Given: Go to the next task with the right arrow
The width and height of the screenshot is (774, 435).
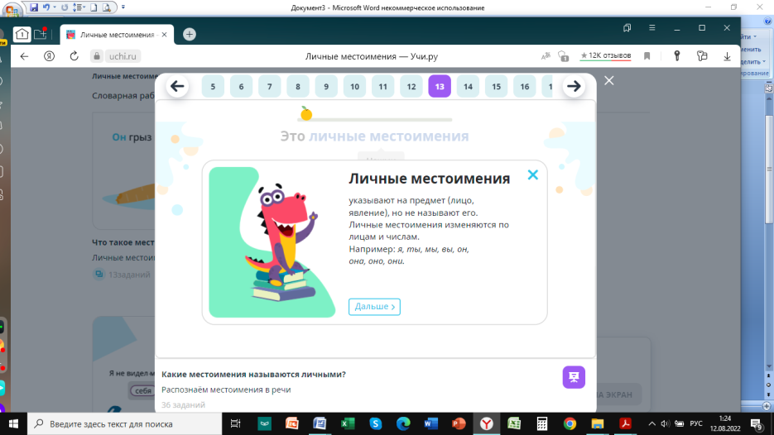Looking at the screenshot, I should [574, 86].
